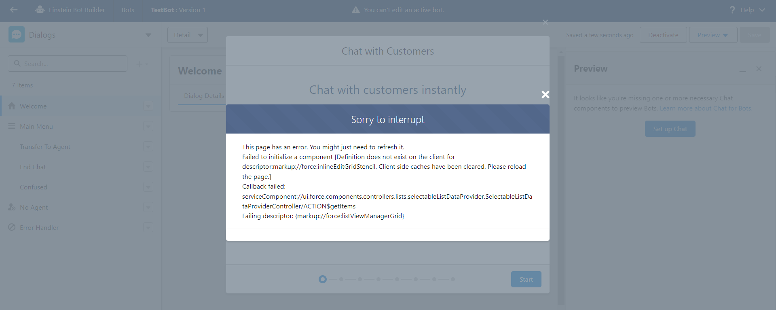Screen dimensions: 776x310
Task: Select the second step dot in the setup progress
Action: point(341,279)
